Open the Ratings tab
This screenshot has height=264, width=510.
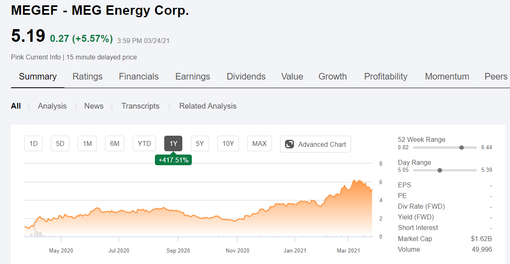87,77
